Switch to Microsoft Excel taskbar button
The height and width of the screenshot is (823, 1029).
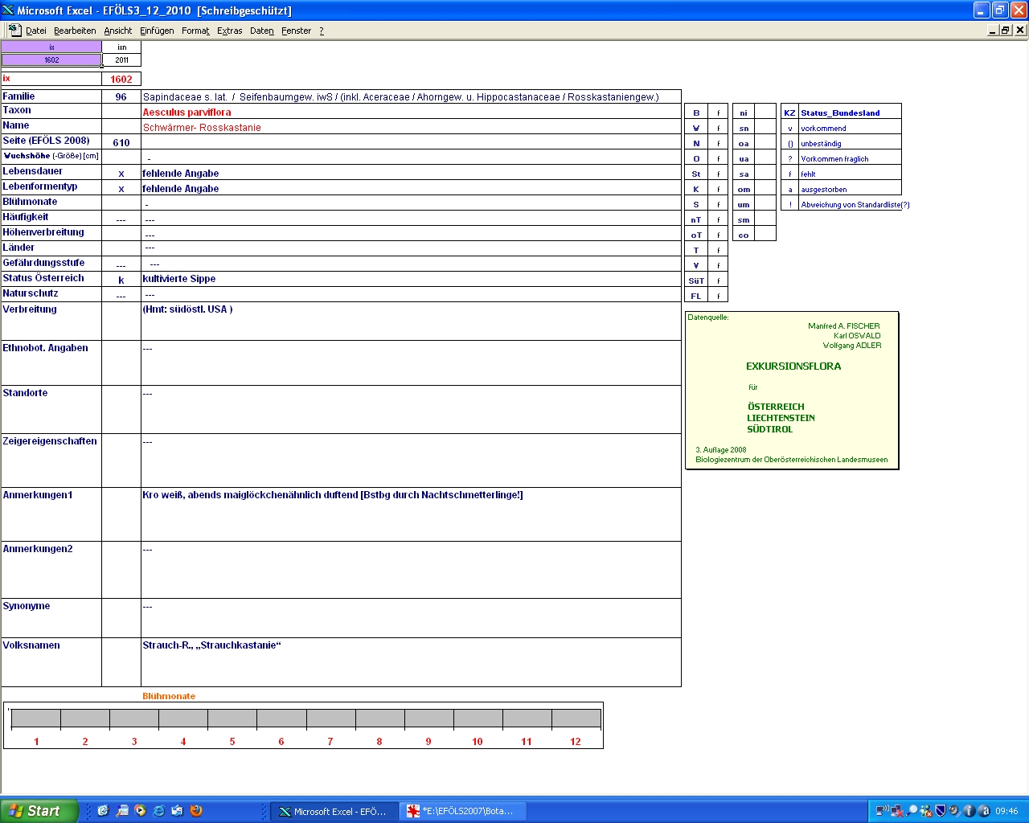tap(334, 812)
